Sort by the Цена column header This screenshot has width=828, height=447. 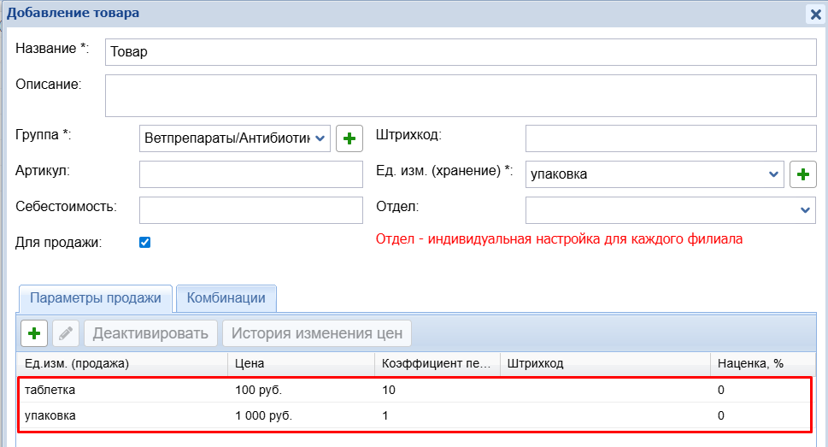301,363
